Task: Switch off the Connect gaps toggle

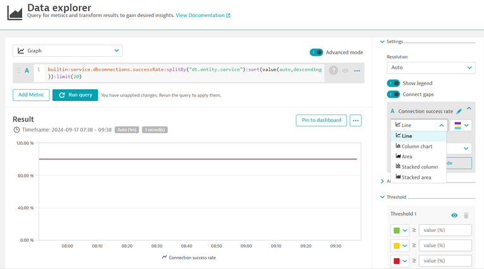Action: click(x=393, y=95)
